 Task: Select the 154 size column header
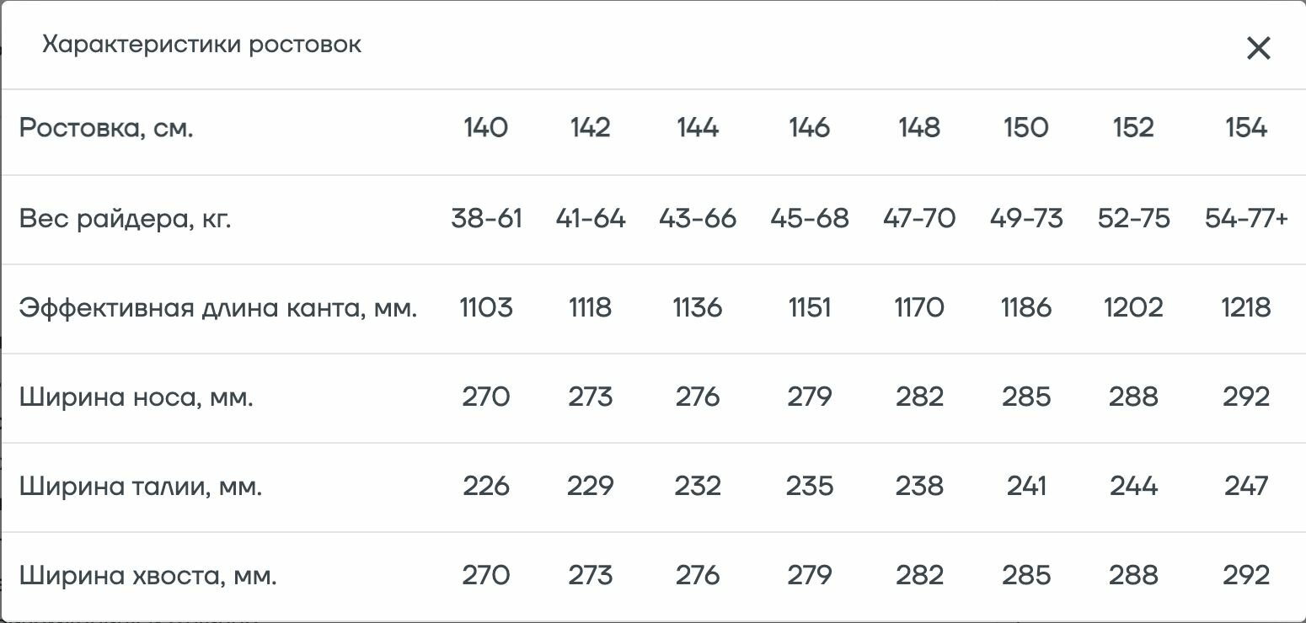pyautogui.click(x=1245, y=128)
